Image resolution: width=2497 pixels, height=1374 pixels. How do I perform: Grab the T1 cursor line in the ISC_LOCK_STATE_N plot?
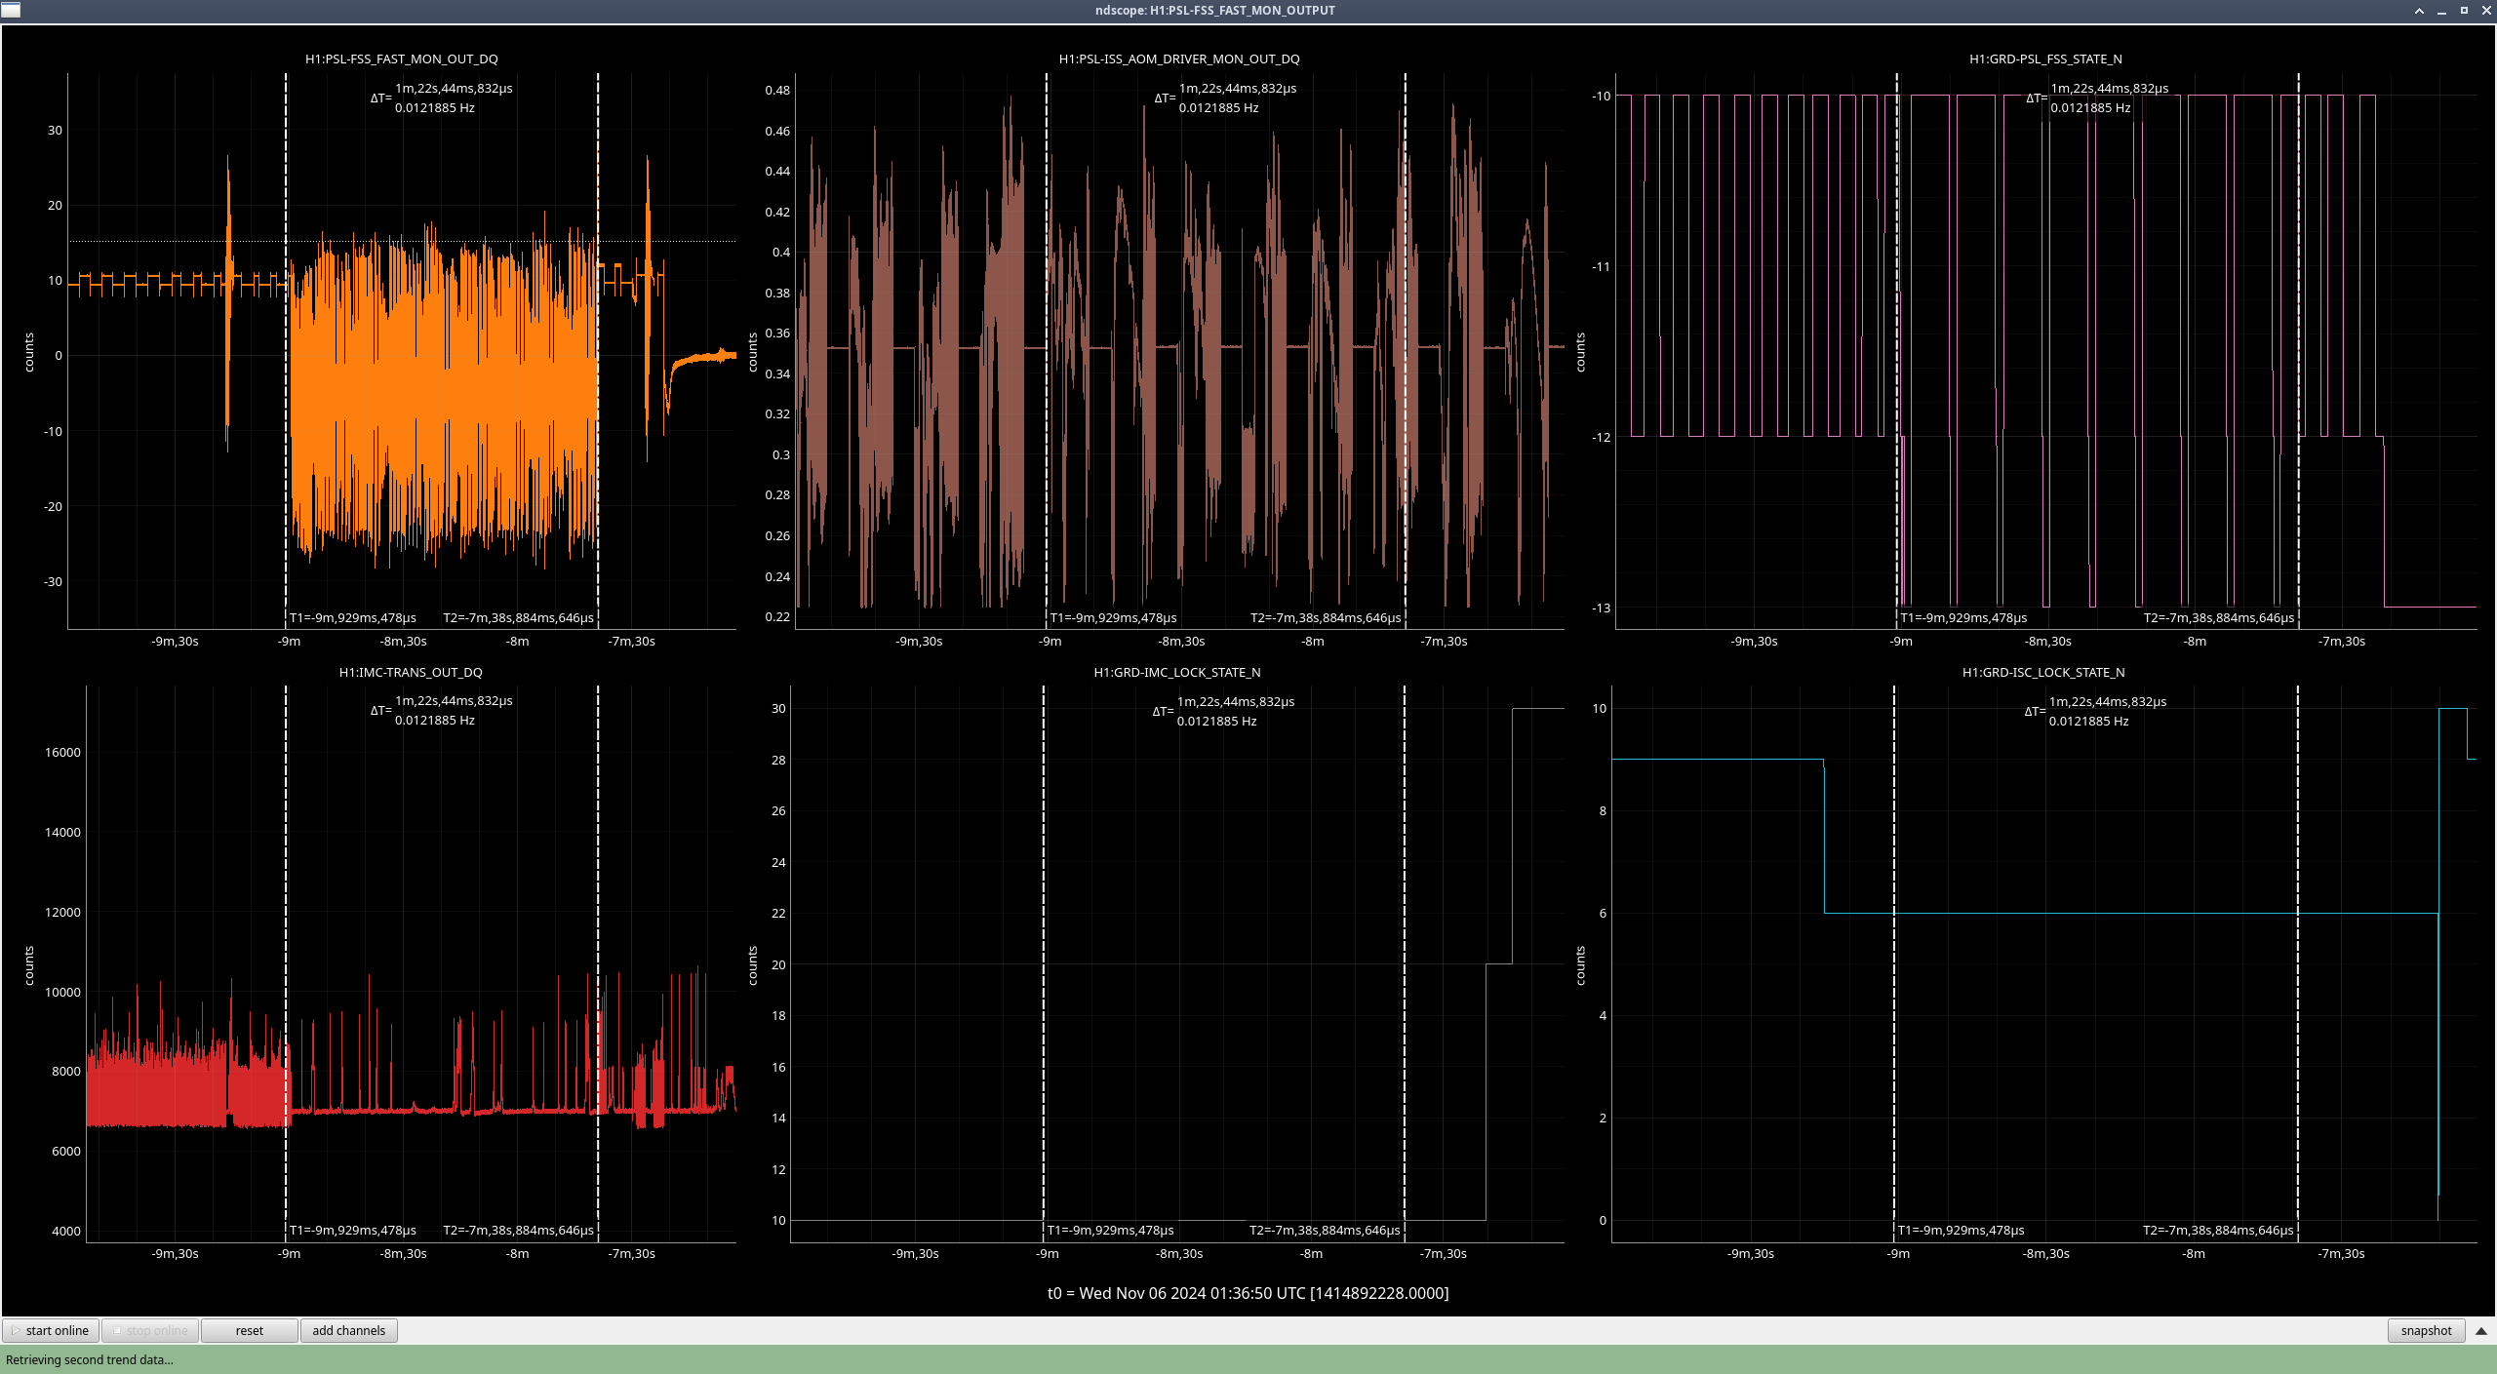[x=1894, y=963]
